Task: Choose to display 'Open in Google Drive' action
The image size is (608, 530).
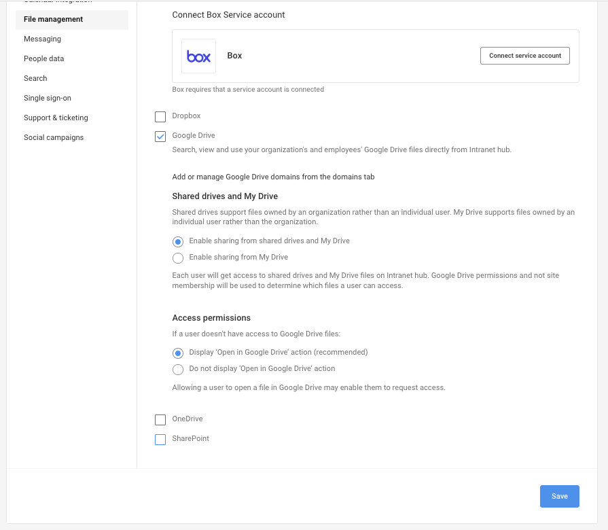Action: (178, 353)
